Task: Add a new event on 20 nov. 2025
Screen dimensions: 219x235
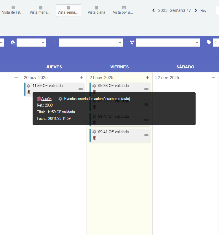Action: click(x=81, y=78)
